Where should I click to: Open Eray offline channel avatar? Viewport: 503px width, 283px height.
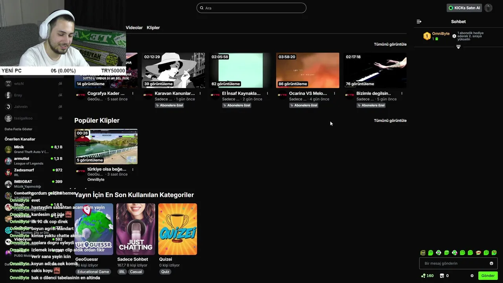(8, 95)
